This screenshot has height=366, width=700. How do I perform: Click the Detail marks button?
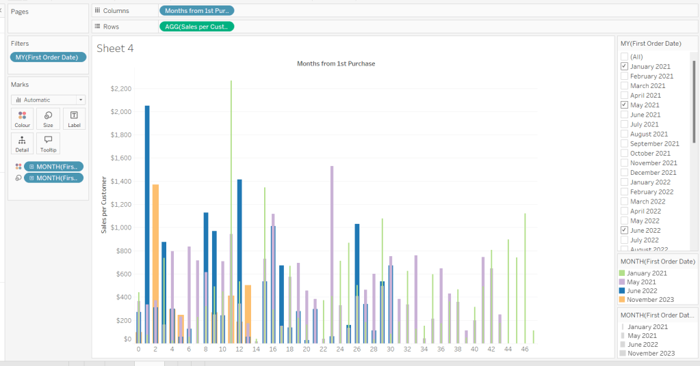coord(23,143)
